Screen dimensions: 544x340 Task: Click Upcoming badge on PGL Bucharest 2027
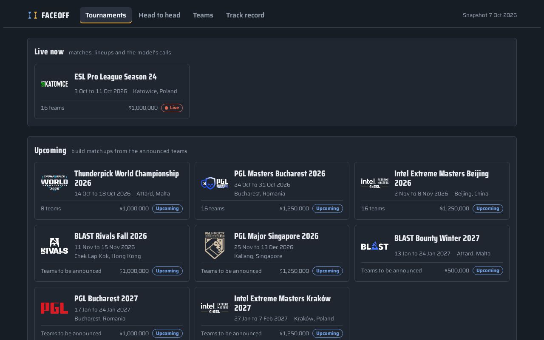tap(167, 334)
